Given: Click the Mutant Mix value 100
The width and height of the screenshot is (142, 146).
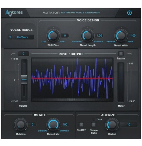Looking at the screenshot, I should tap(65, 124).
